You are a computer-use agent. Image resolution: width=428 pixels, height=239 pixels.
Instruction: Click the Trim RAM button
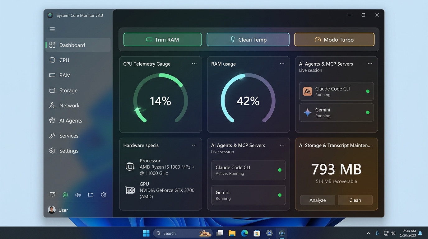click(x=163, y=40)
